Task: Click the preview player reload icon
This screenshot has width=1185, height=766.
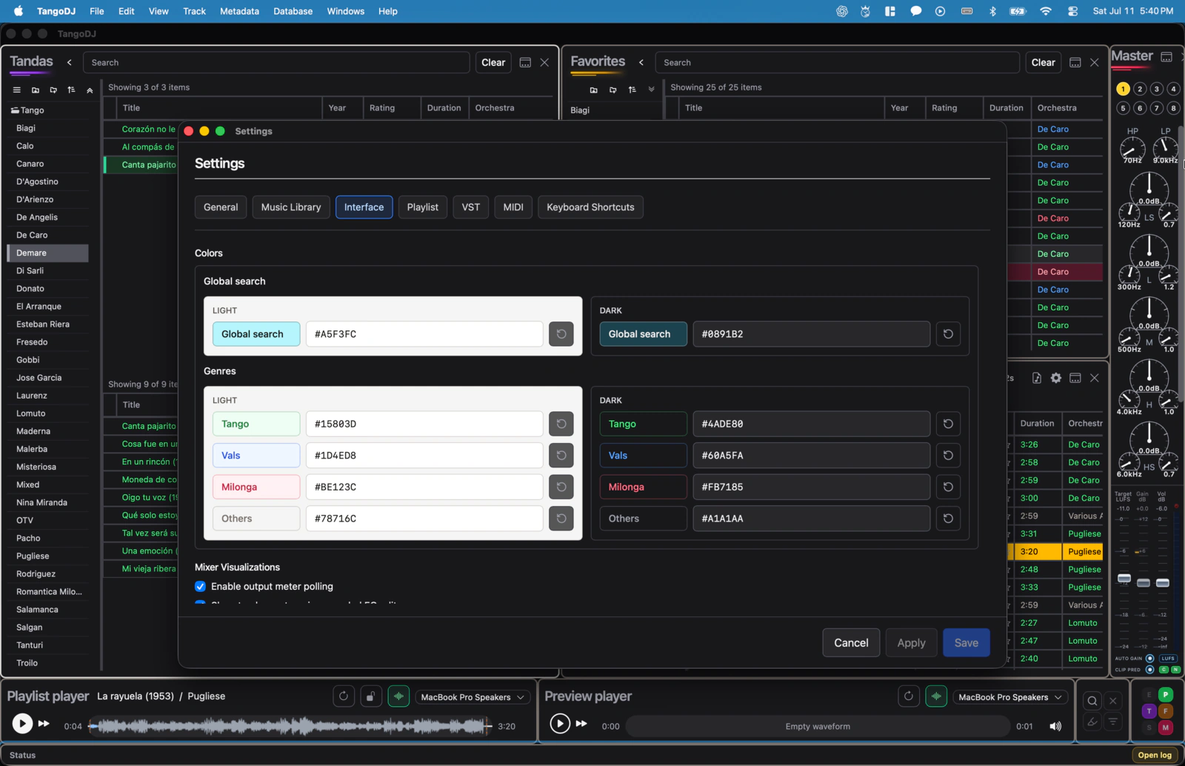Action: click(x=909, y=696)
